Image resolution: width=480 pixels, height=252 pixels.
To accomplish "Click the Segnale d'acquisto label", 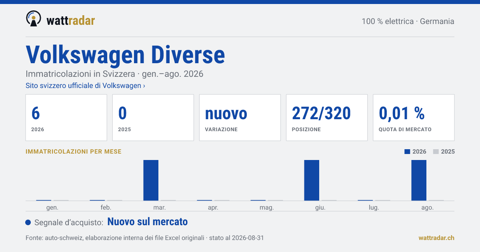I will (x=69, y=222).
